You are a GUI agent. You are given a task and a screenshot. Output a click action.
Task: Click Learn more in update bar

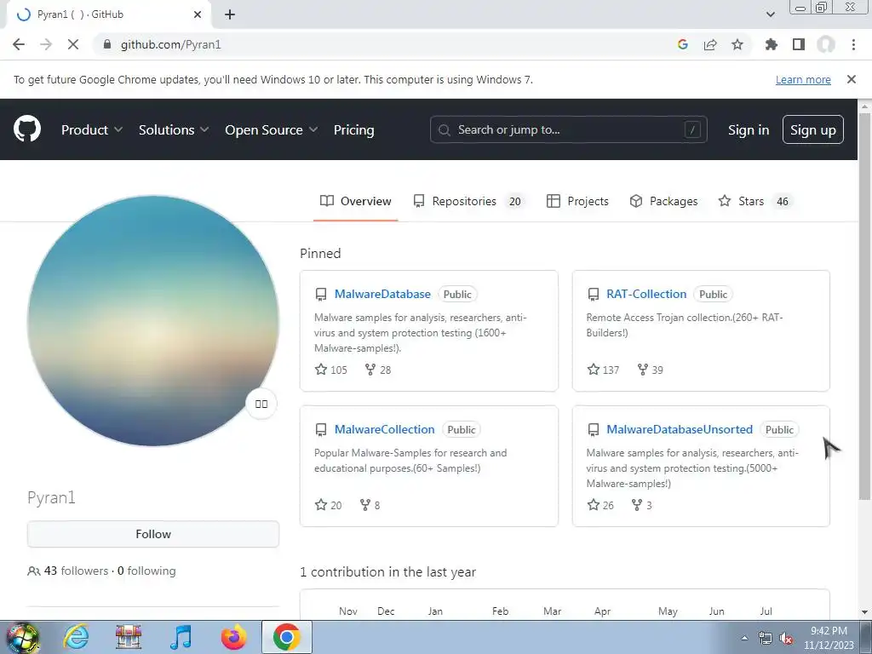click(803, 79)
